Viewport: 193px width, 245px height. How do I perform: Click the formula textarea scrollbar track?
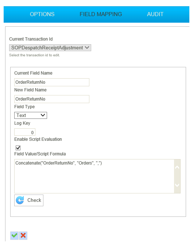pyautogui.click(x=177, y=176)
